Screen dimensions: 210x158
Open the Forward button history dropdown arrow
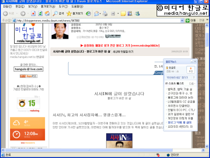(28, 13)
